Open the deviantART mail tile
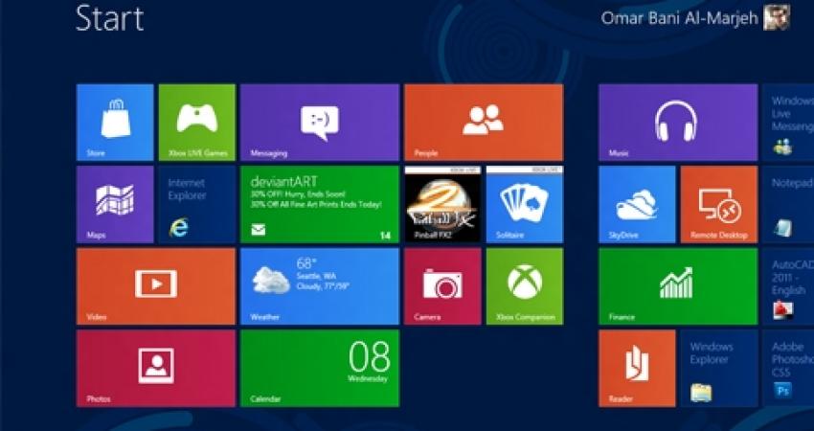Viewport: 814px width, 431px height. tap(319, 204)
